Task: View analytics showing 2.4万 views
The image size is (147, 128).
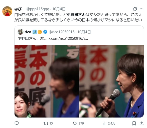Action: coord(109,123)
